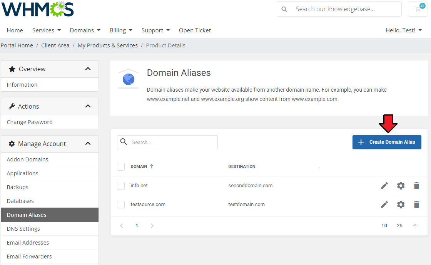The width and height of the screenshot is (431, 265).
Task: Click the Overview star icon
Action: (x=12, y=69)
